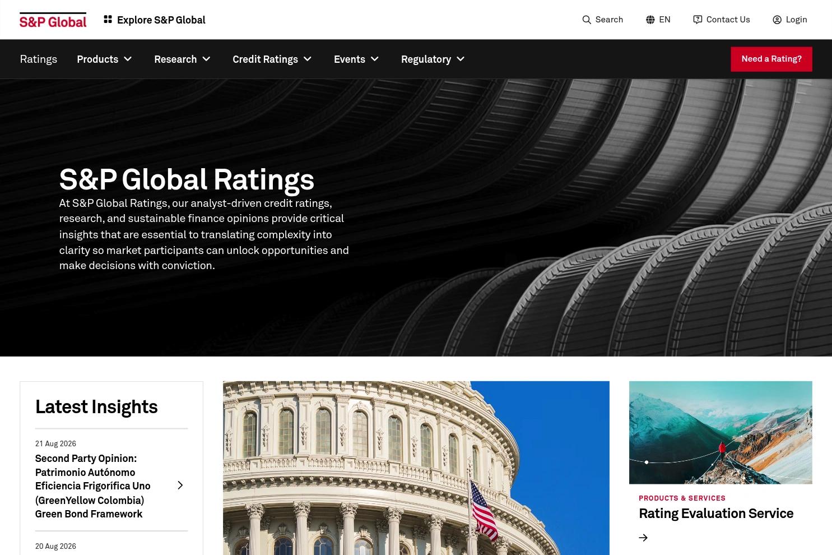Expand the Products dropdown chevron

point(128,59)
